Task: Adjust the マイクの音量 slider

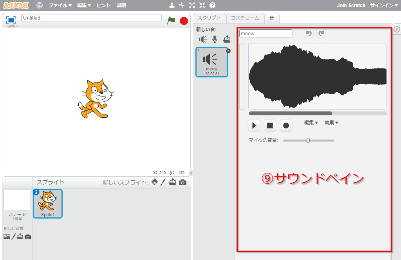Action: (308, 140)
